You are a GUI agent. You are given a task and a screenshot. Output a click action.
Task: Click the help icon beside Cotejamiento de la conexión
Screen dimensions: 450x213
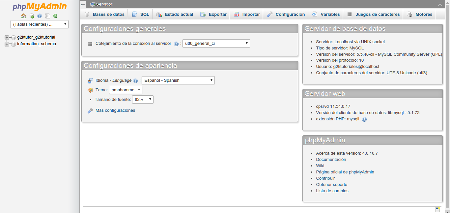pyautogui.click(x=176, y=44)
